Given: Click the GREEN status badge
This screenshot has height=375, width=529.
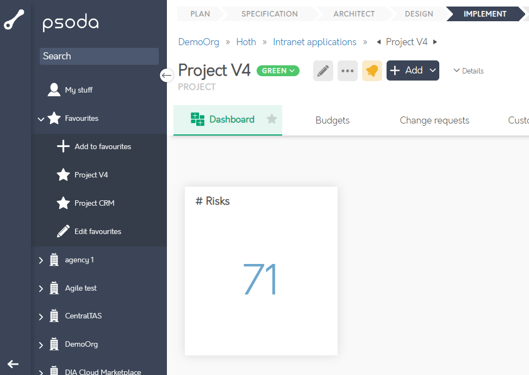Looking at the screenshot, I should coord(278,71).
